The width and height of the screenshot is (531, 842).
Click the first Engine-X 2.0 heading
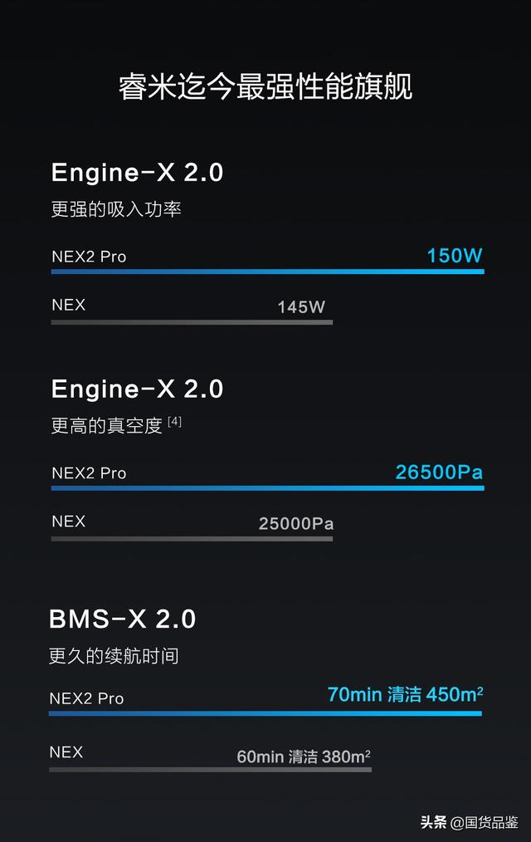[137, 173]
